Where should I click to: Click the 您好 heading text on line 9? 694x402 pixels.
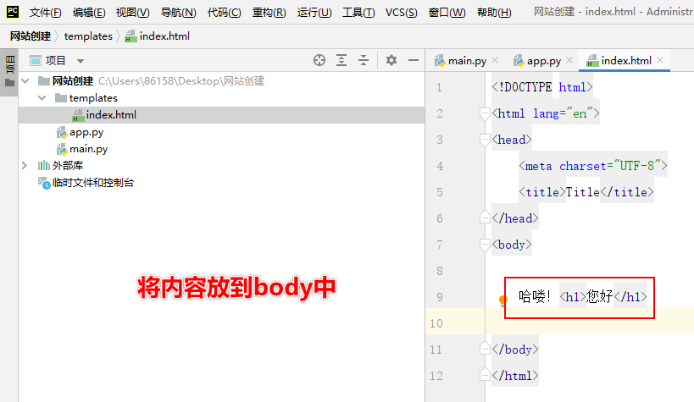(x=599, y=296)
